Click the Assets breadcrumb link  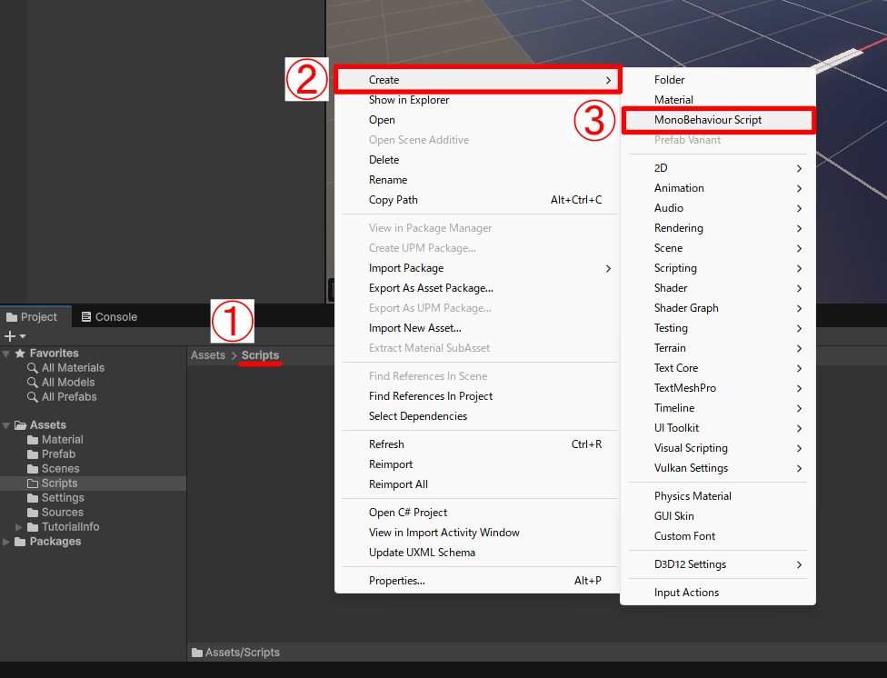tap(207, 355)
